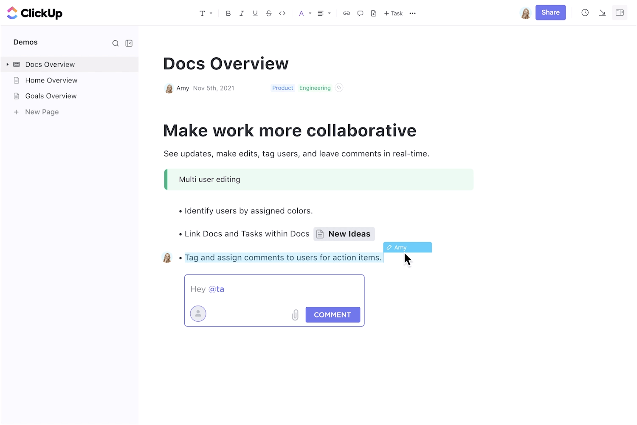Click the Make work more collaborative heading
This screenshot has height=425, width=637.
click(x=290, y=131)
